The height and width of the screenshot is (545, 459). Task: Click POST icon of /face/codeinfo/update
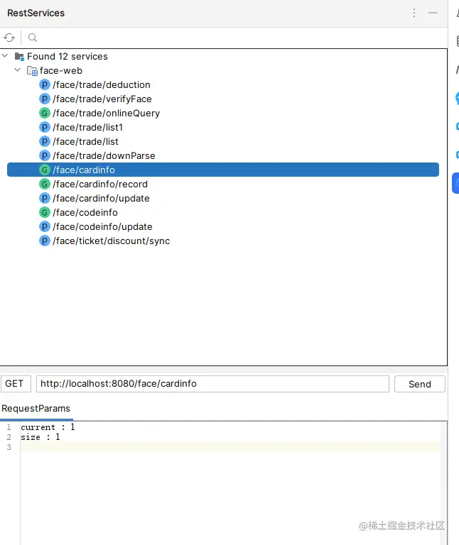pos(44,226)
